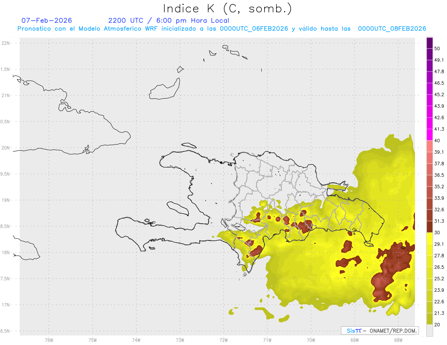Select the longitude label "75W"

click(x=93, y=340)
